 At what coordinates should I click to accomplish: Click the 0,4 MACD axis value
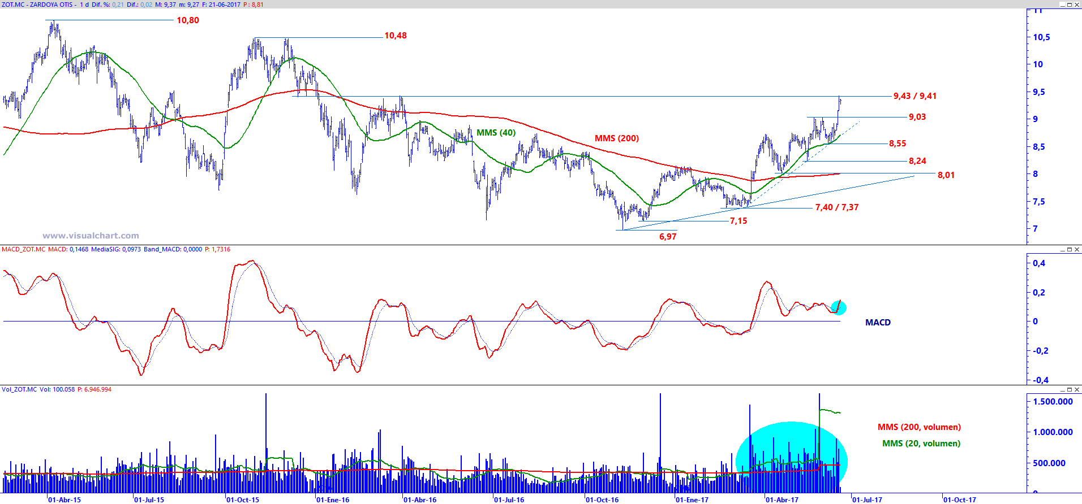[x=1039, y=263]
